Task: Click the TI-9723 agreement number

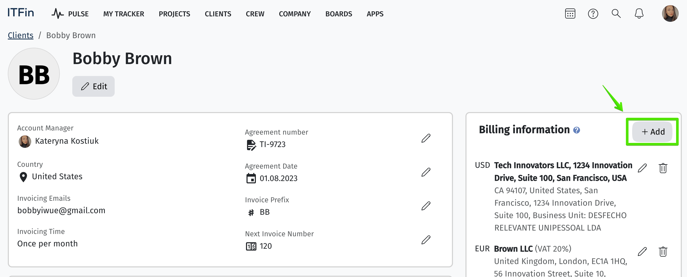Action: pos(273,144)
